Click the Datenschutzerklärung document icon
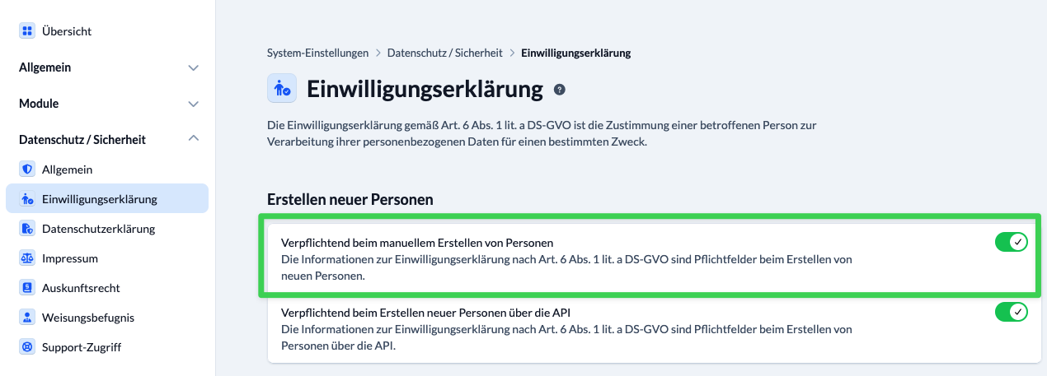 click(27, 229)
